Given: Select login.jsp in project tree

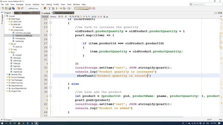Looking at the screenshot, I should coord(17,66).
